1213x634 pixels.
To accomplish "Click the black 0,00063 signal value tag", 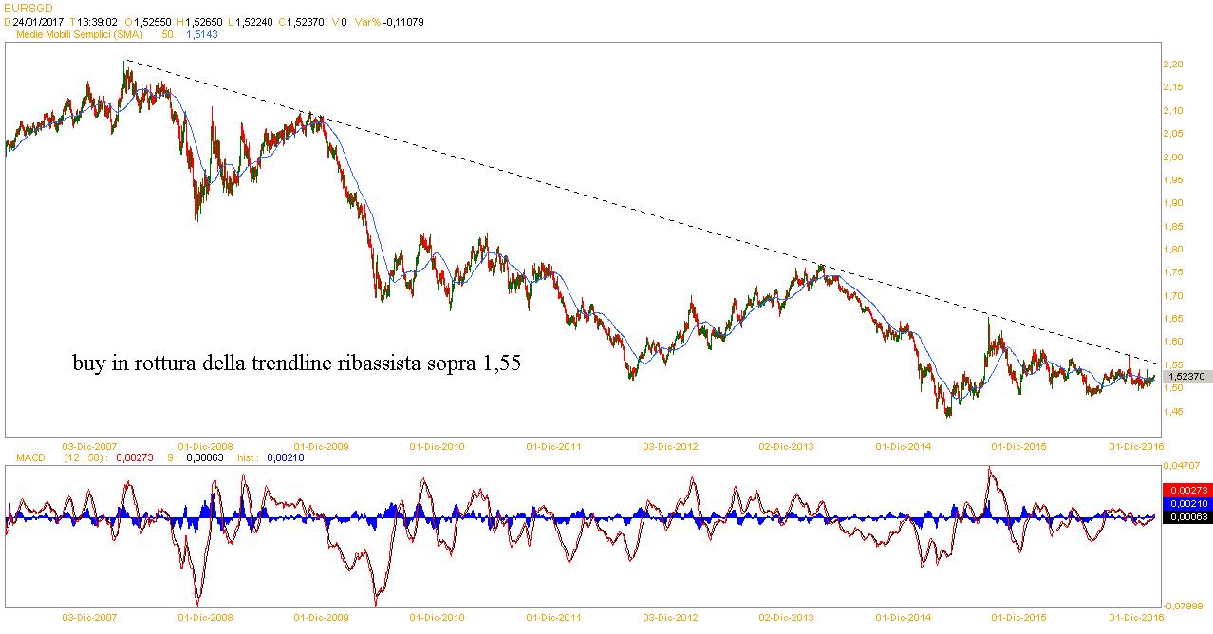I will (1184, 517).
